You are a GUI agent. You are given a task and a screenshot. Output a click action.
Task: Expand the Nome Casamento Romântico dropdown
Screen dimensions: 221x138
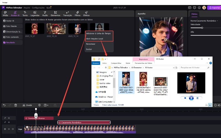pyautogui.click(x=217, y=21)
